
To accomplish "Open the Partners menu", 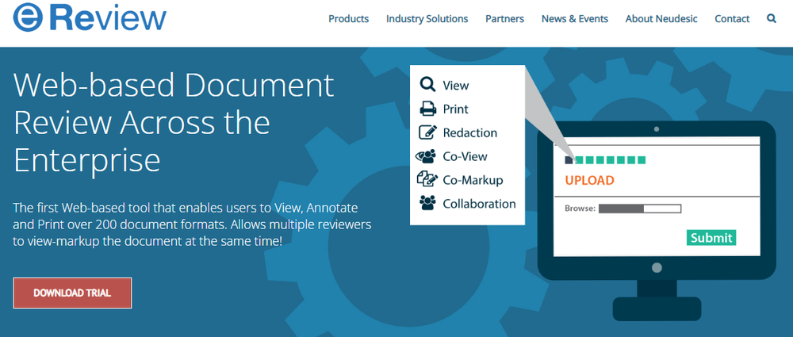I will 504,19.
